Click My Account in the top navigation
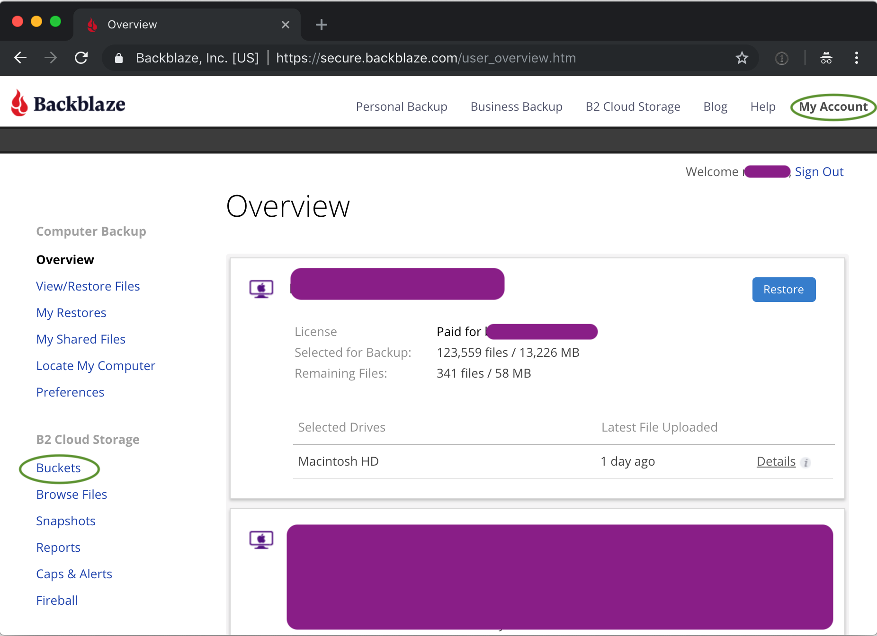The height and width of the screenshot is (636, 877). tap(833, 106)
